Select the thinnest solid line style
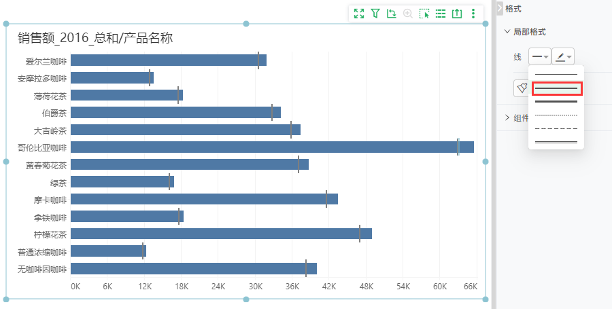Screen dimensions: 612x309 tap(556, 74)
